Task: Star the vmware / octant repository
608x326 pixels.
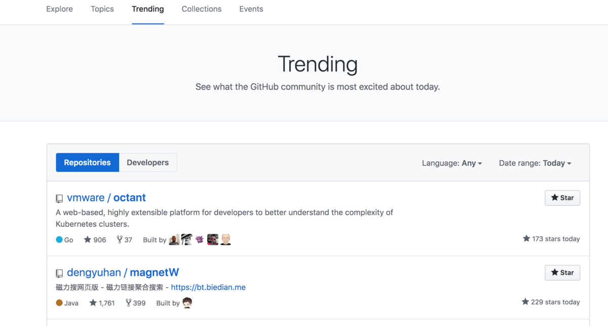Action: 562,198
